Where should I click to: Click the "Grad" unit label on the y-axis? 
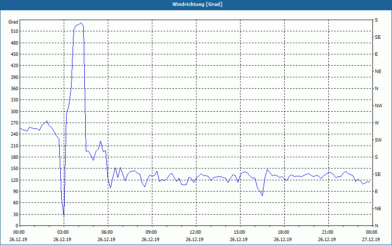(x=13, y=22)
